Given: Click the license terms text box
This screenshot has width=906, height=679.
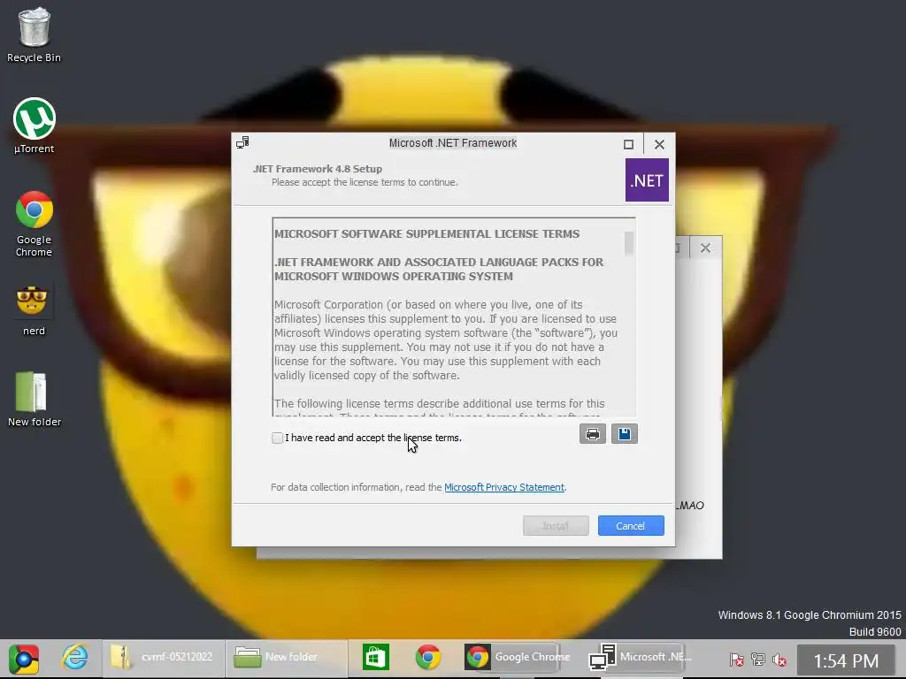Looking at the screenshot, I should pos(454,317).
